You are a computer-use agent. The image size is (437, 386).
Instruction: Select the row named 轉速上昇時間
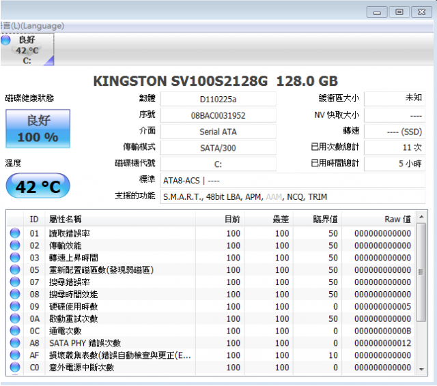[211, 258]
